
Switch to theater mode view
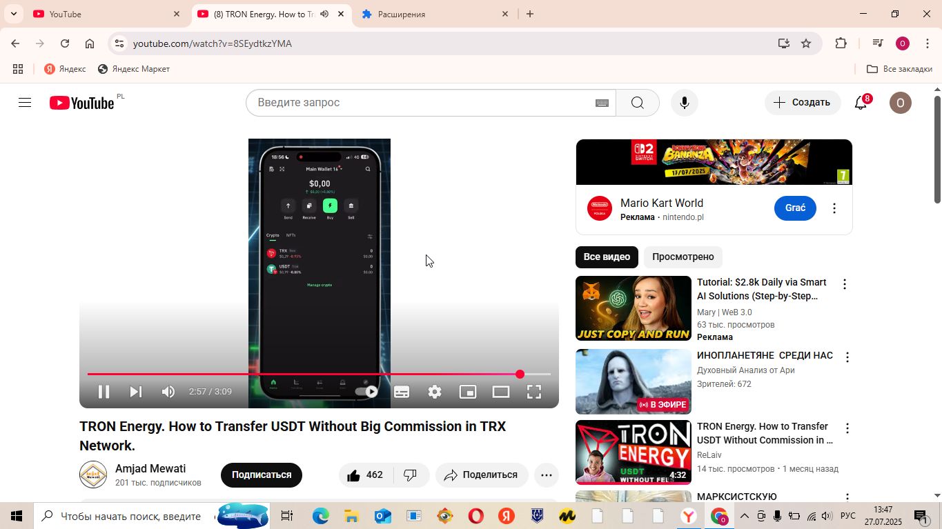tap(501, 392)
